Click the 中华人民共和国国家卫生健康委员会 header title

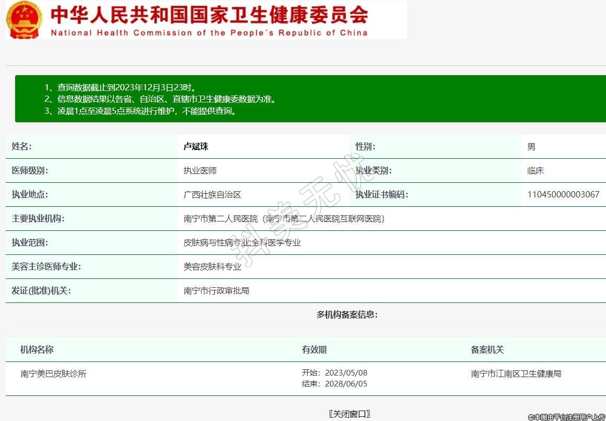point(209,15)
